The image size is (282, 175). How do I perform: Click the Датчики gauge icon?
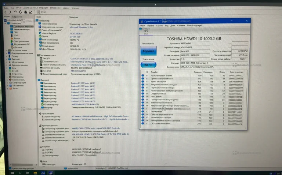click(12, 47)
